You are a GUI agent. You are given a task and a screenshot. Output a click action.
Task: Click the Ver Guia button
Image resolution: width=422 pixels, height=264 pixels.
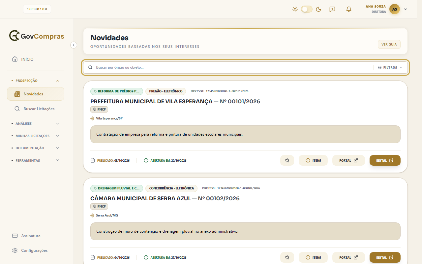coord(389,45)
